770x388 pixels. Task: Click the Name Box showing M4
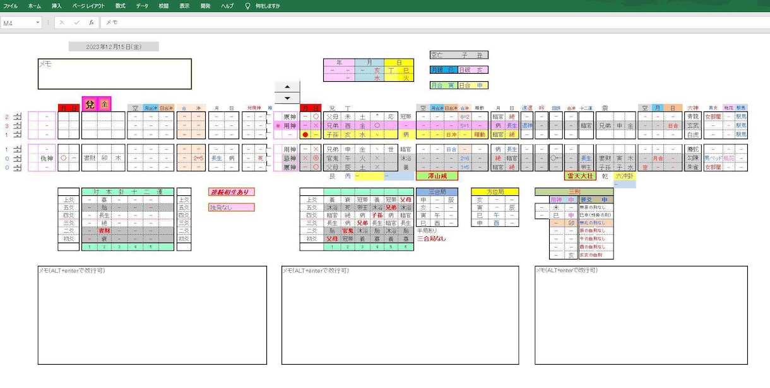coord(18,23)
